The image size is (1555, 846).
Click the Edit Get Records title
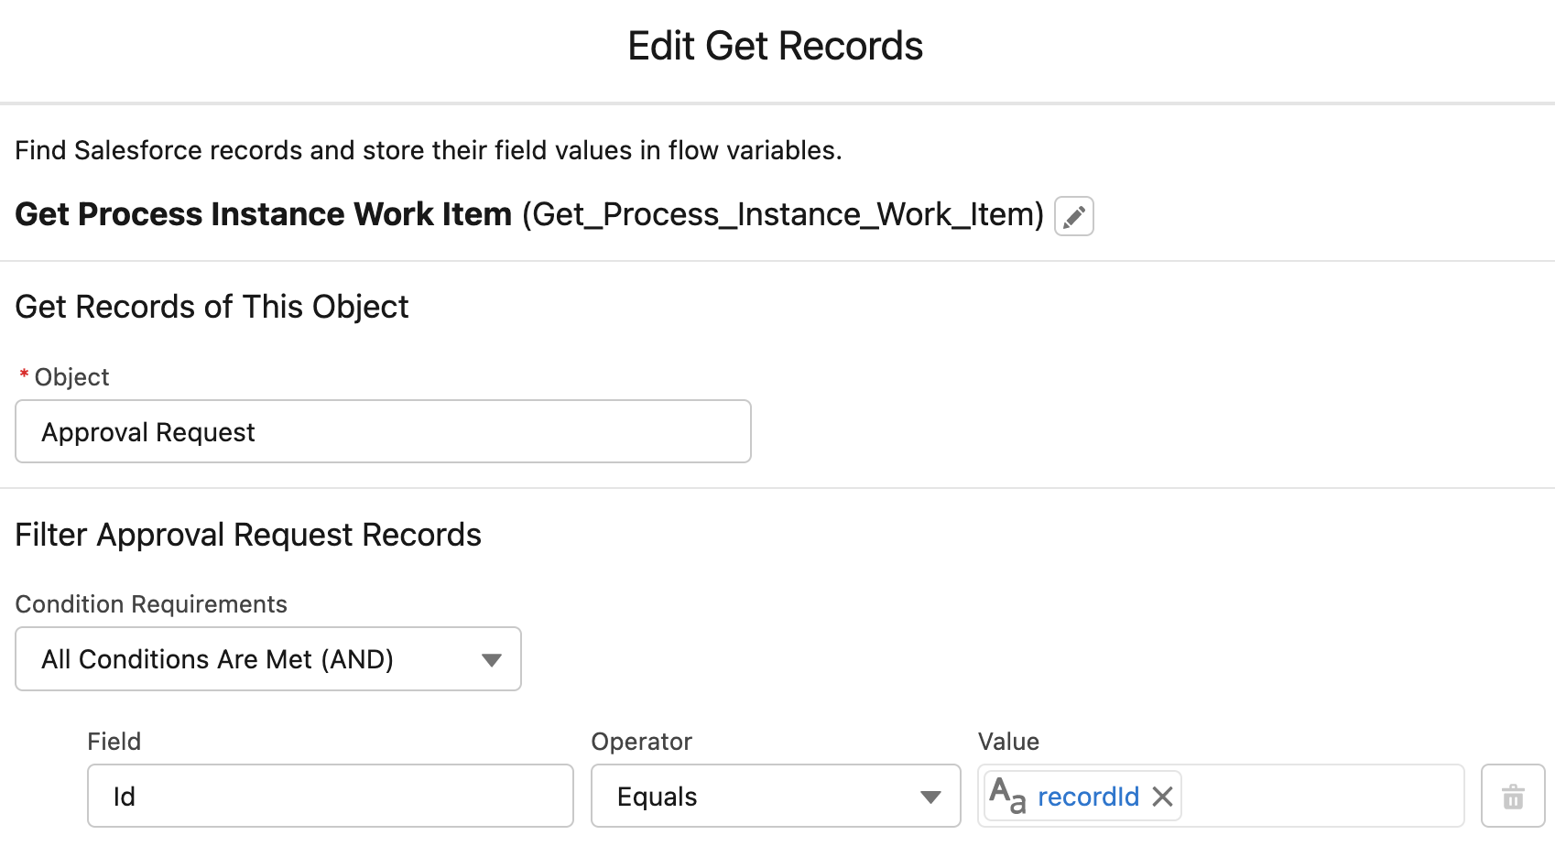pyautogui.click(x=775, y=45)
